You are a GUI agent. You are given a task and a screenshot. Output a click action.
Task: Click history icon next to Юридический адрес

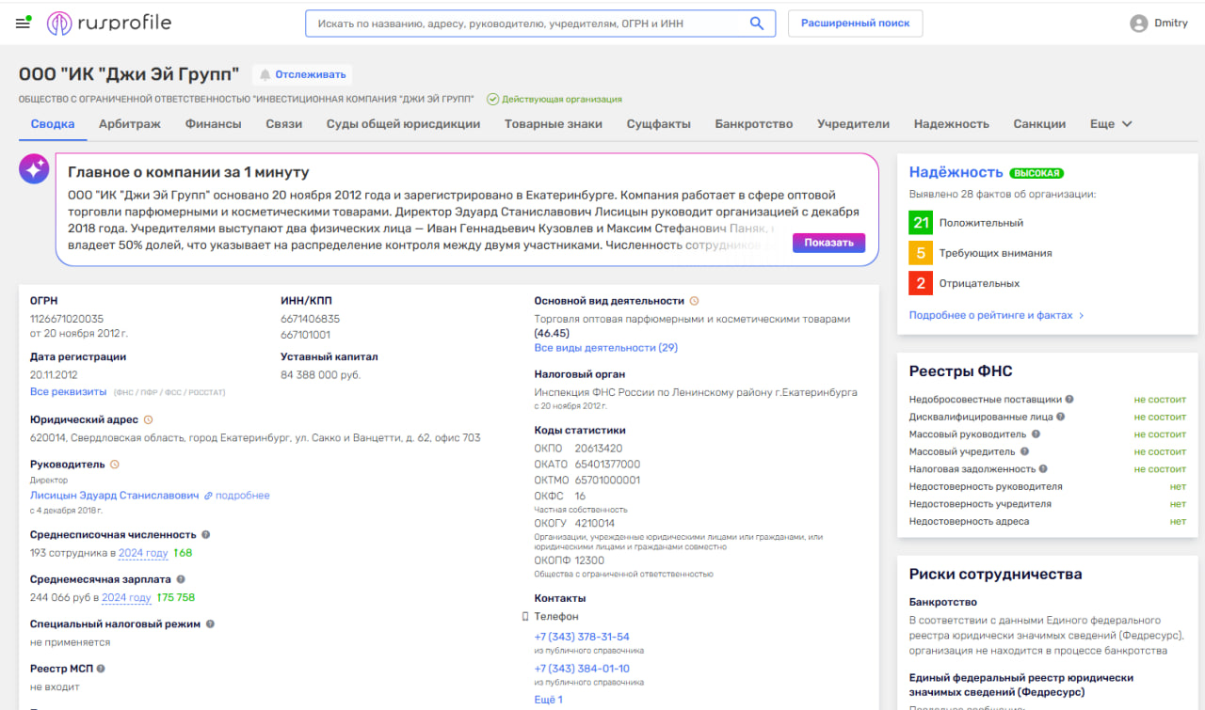[148, 419]
